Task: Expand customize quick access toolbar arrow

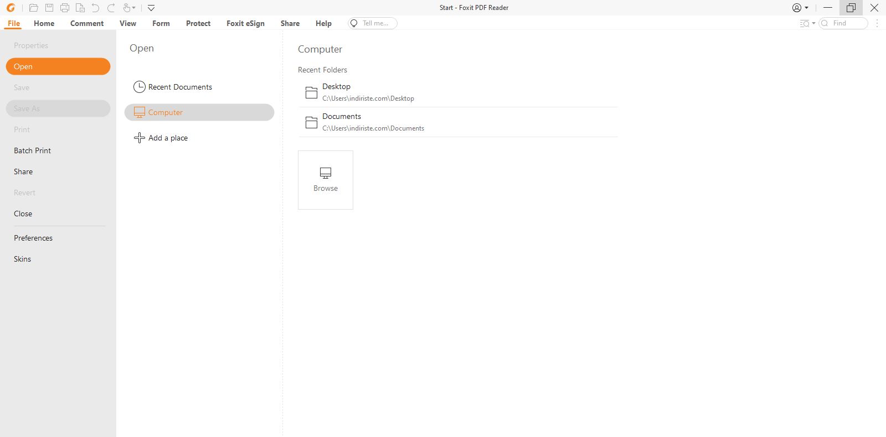Action: [x=151, y=8]
